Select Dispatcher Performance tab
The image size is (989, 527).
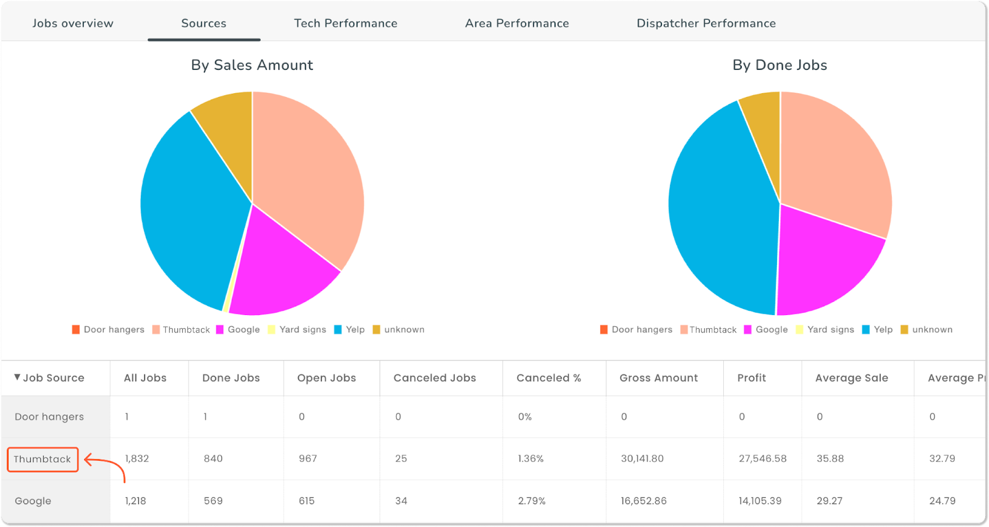706,23
